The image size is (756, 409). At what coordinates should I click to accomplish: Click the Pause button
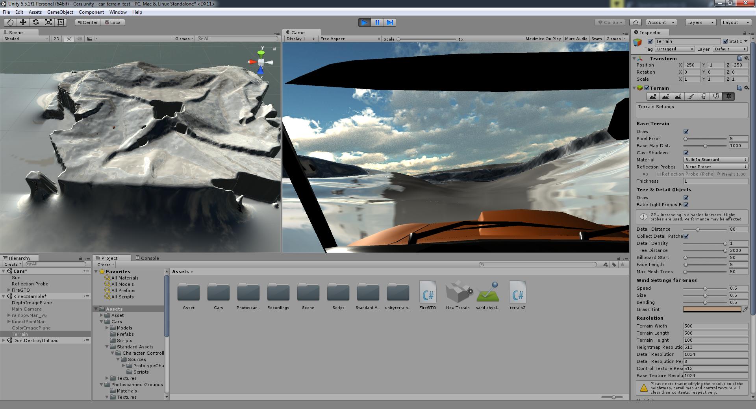(x=377, y=22)
